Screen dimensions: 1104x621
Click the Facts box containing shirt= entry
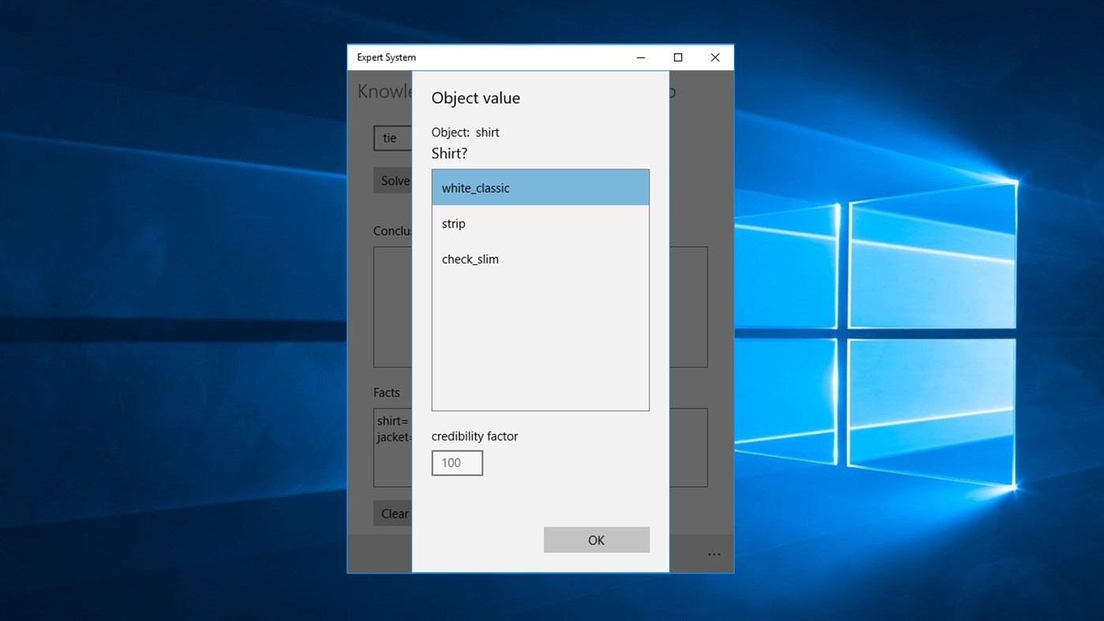pos(392,447)
